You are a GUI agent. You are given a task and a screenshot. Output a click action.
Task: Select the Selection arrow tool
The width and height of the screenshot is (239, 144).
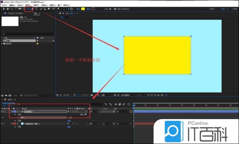3,9
